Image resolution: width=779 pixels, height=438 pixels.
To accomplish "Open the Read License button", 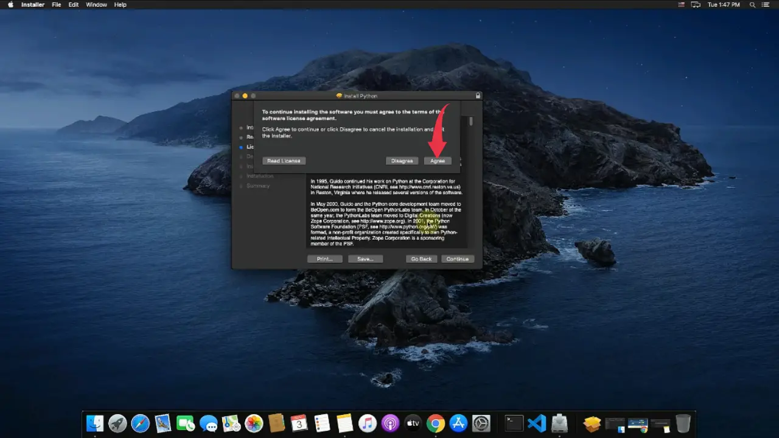I will (x=284, y=161).
